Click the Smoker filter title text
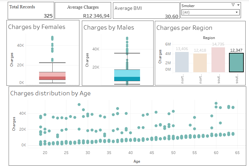 pos(188,6)
